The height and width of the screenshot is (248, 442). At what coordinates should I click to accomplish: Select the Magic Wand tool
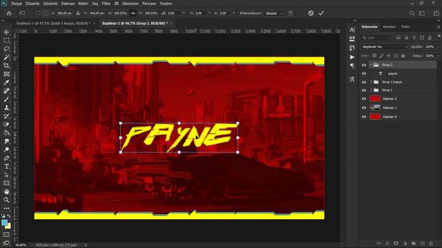6,57
